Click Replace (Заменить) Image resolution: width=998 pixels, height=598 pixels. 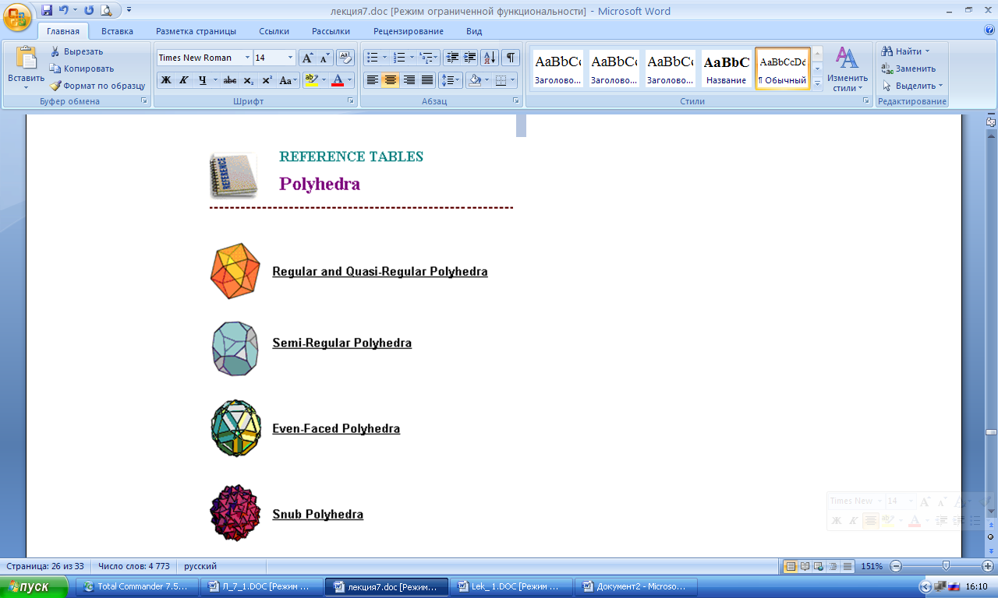(908, 69)
